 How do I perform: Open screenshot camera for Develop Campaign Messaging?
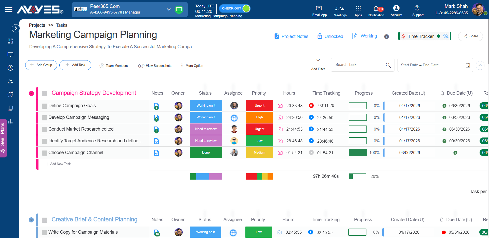[280, 118]
